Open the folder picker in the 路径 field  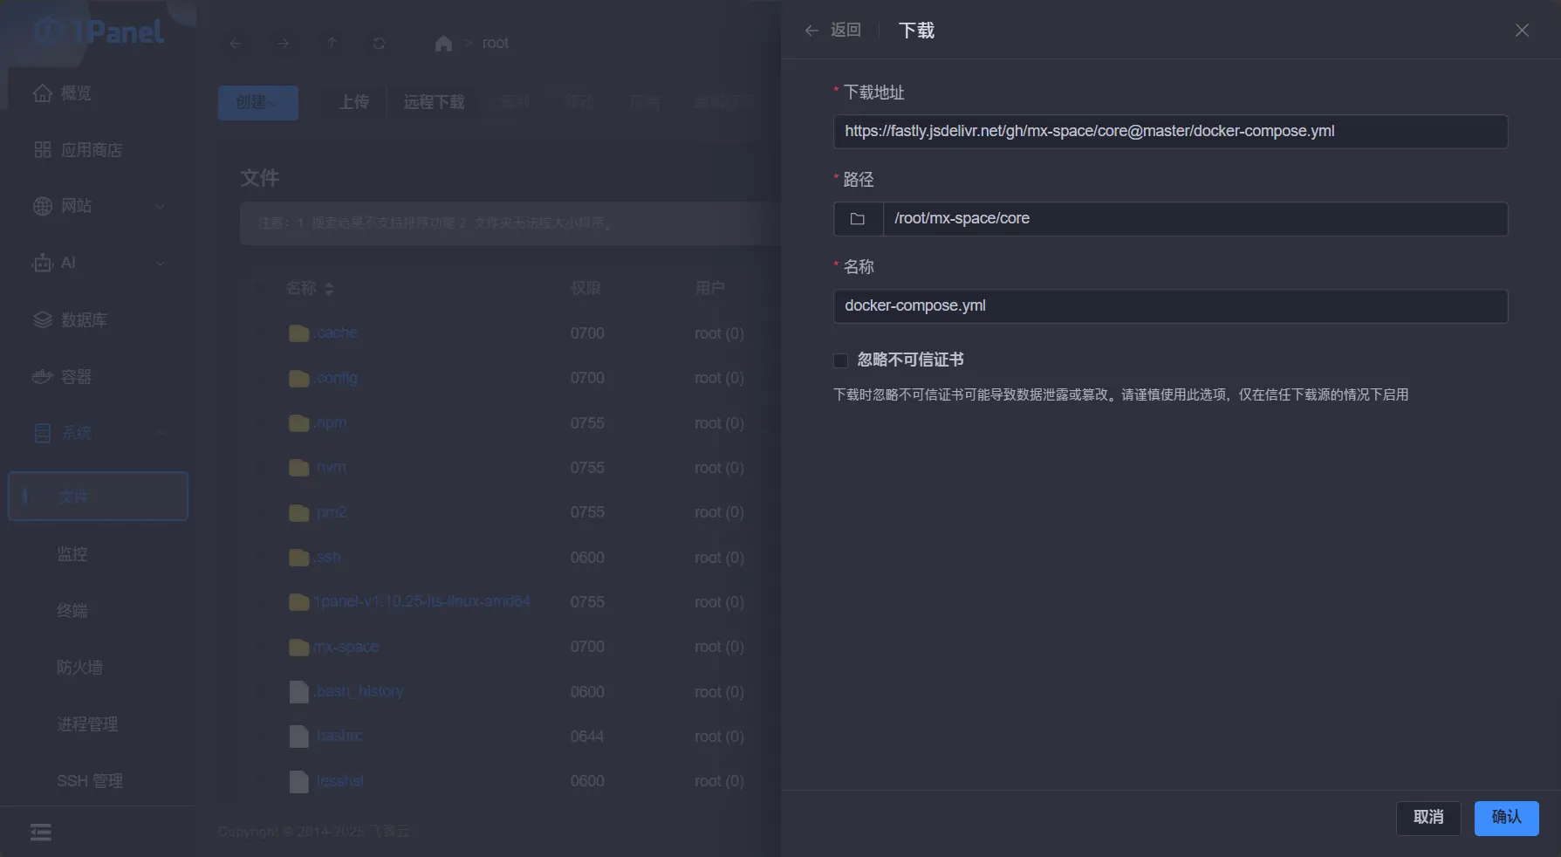pos(858,219)
